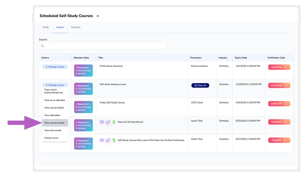302x175 pixels.
Task: Click the Race Car Driving Manual title
Action: (x=130, y=122)
